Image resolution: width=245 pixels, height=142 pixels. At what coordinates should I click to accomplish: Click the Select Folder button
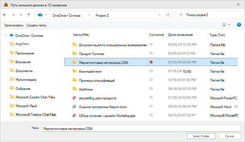pos(201,136)
